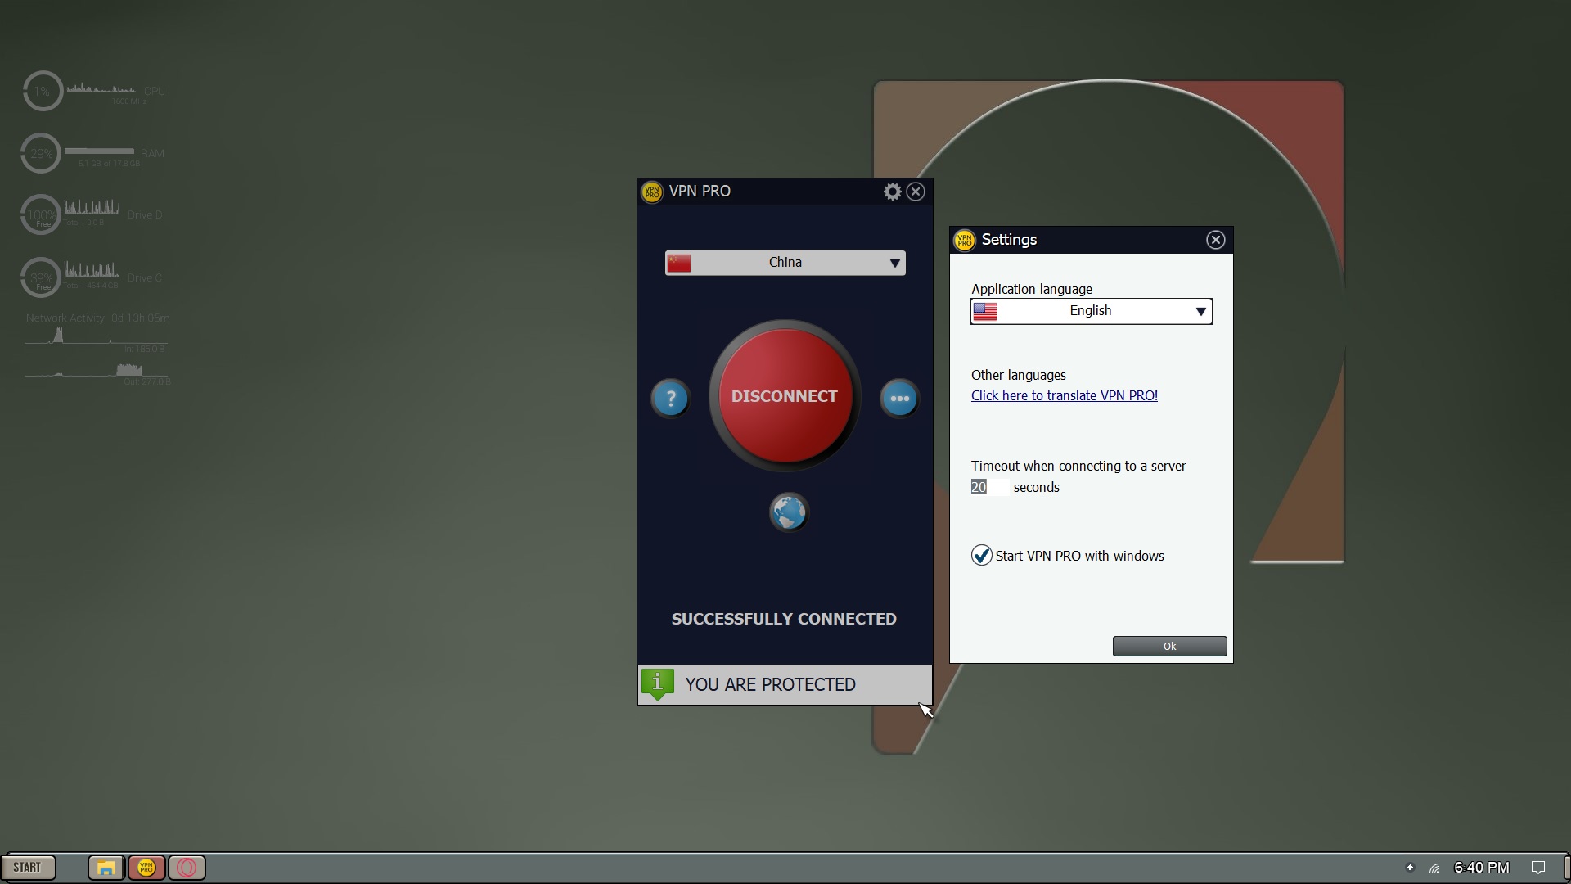
Task: Confirm settings with Ok button
Action: pos(1169,647)
